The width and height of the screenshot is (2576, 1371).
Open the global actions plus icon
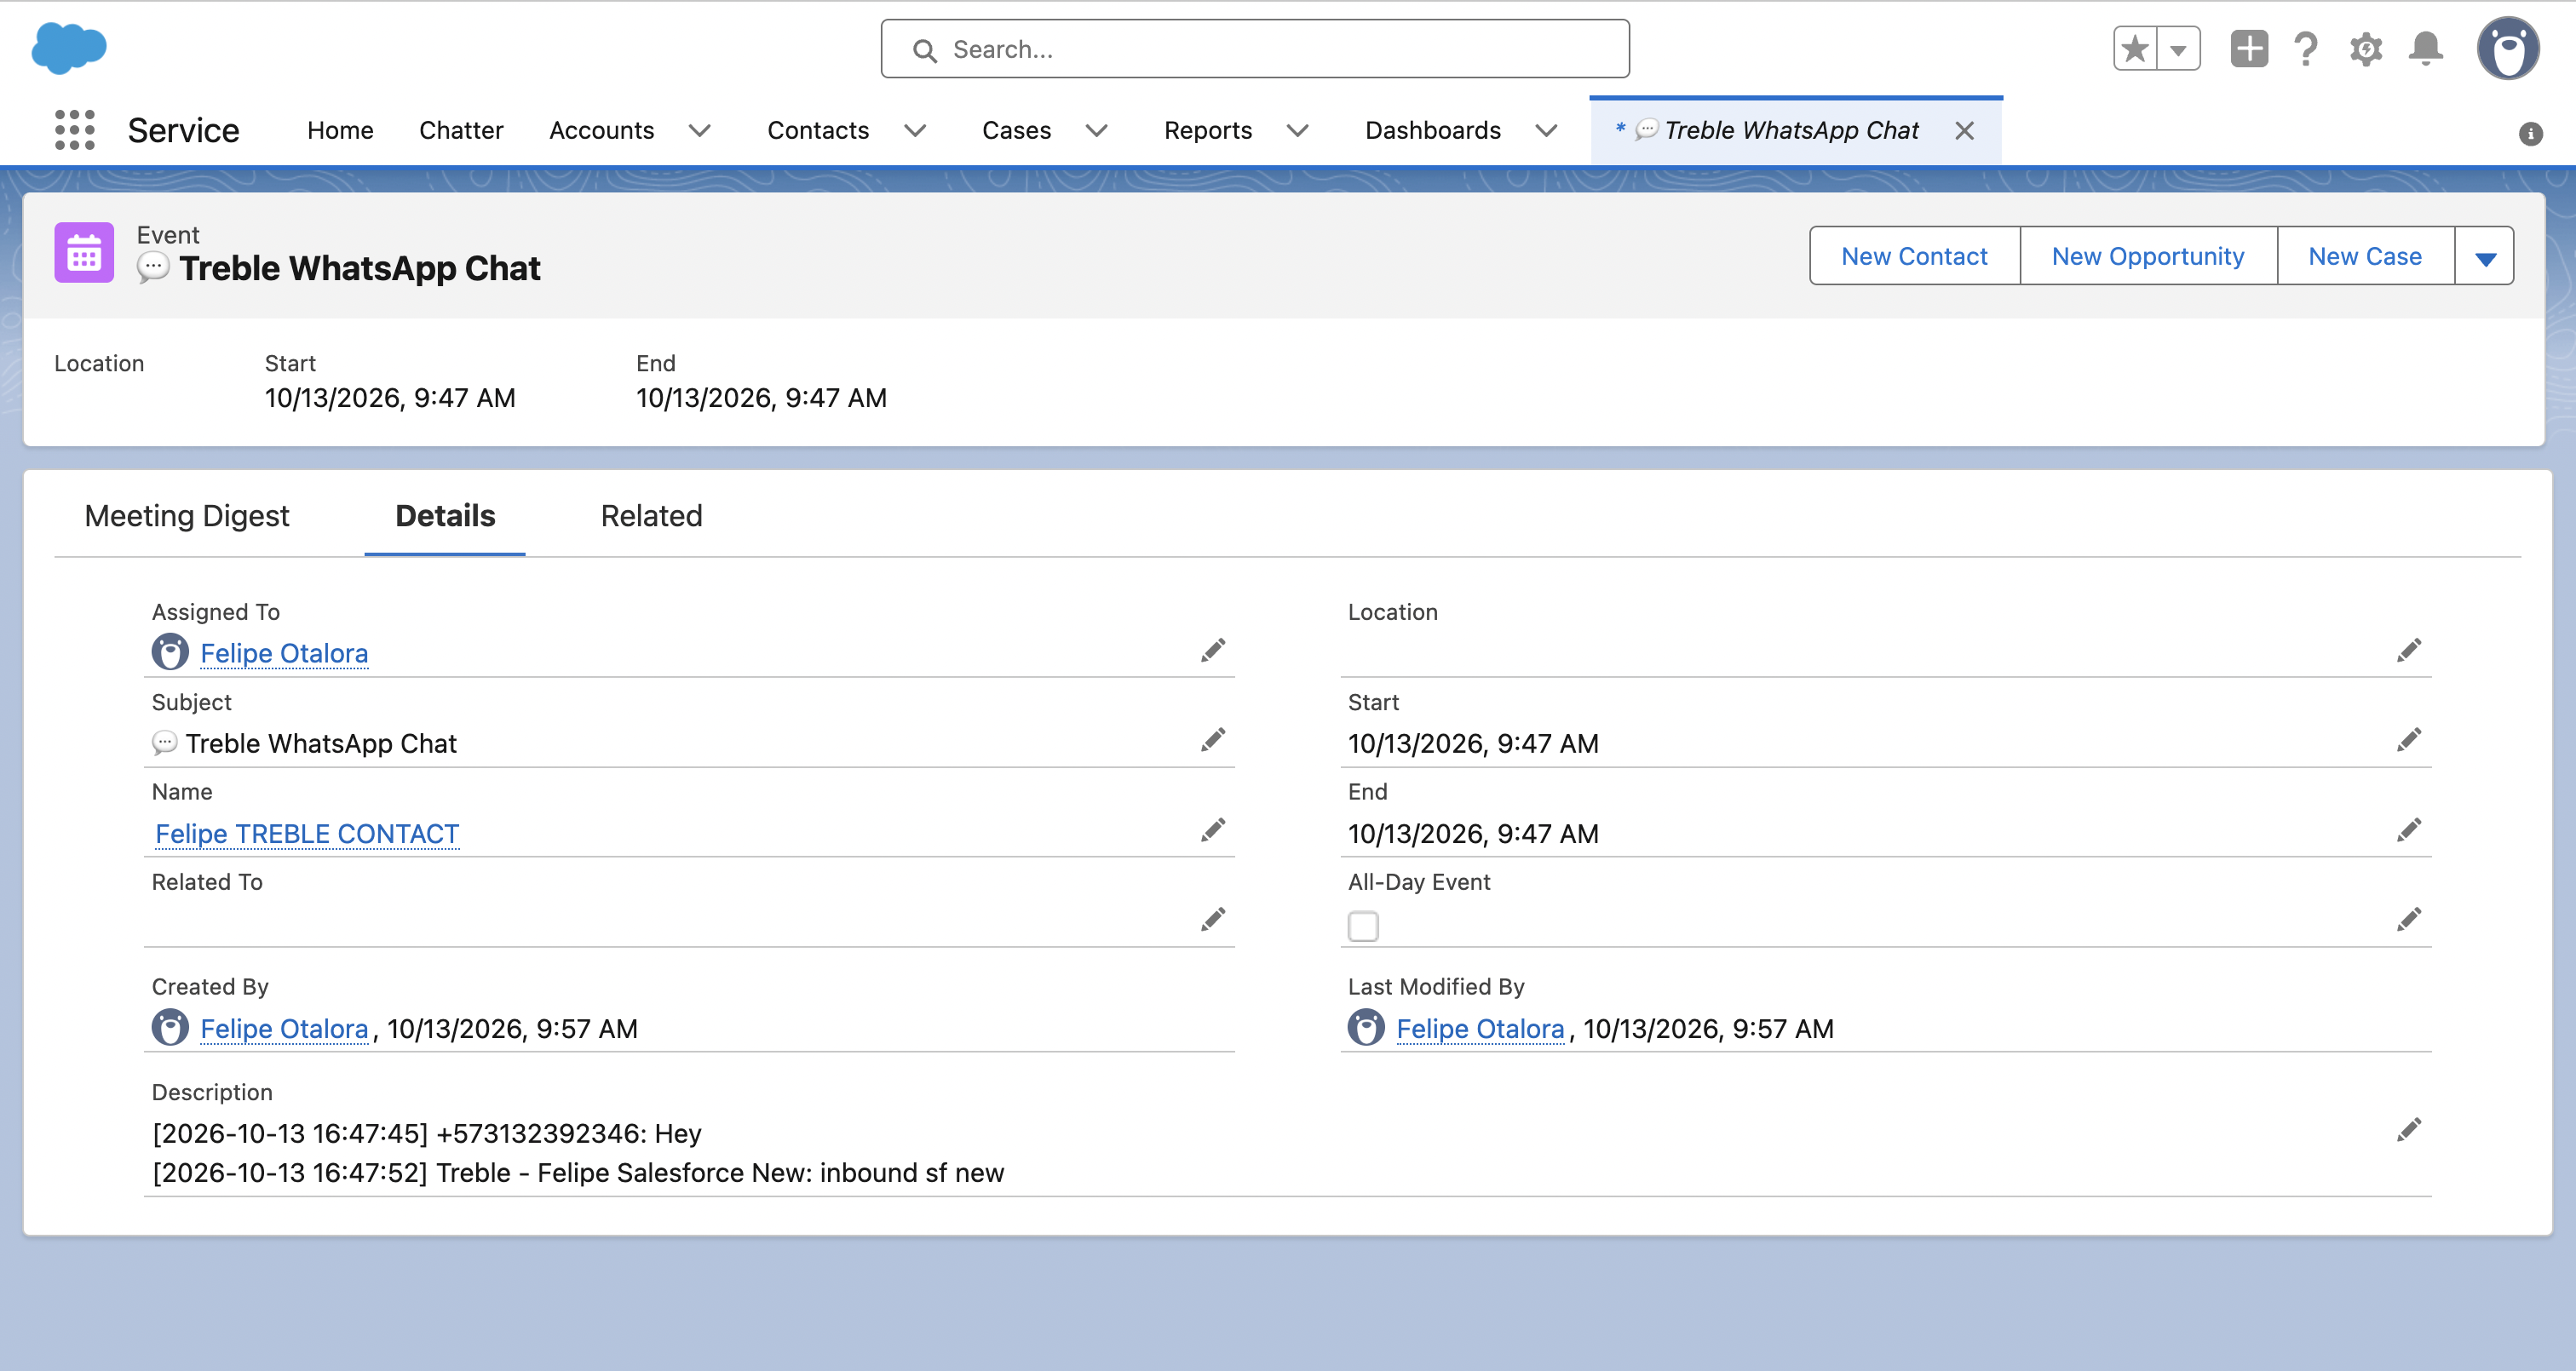2249,48
